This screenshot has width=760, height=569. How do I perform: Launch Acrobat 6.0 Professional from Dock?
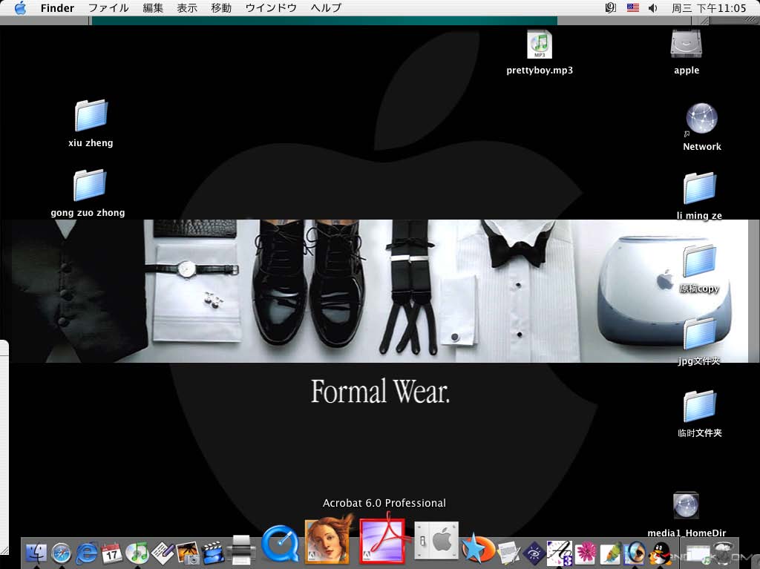tap(383, 540)
